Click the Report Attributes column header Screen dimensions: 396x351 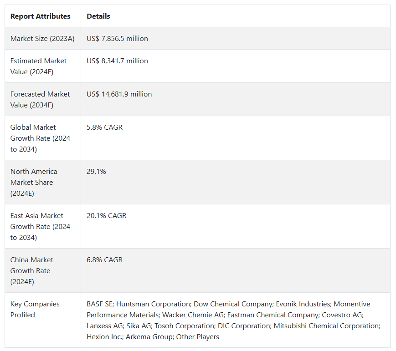41,16
